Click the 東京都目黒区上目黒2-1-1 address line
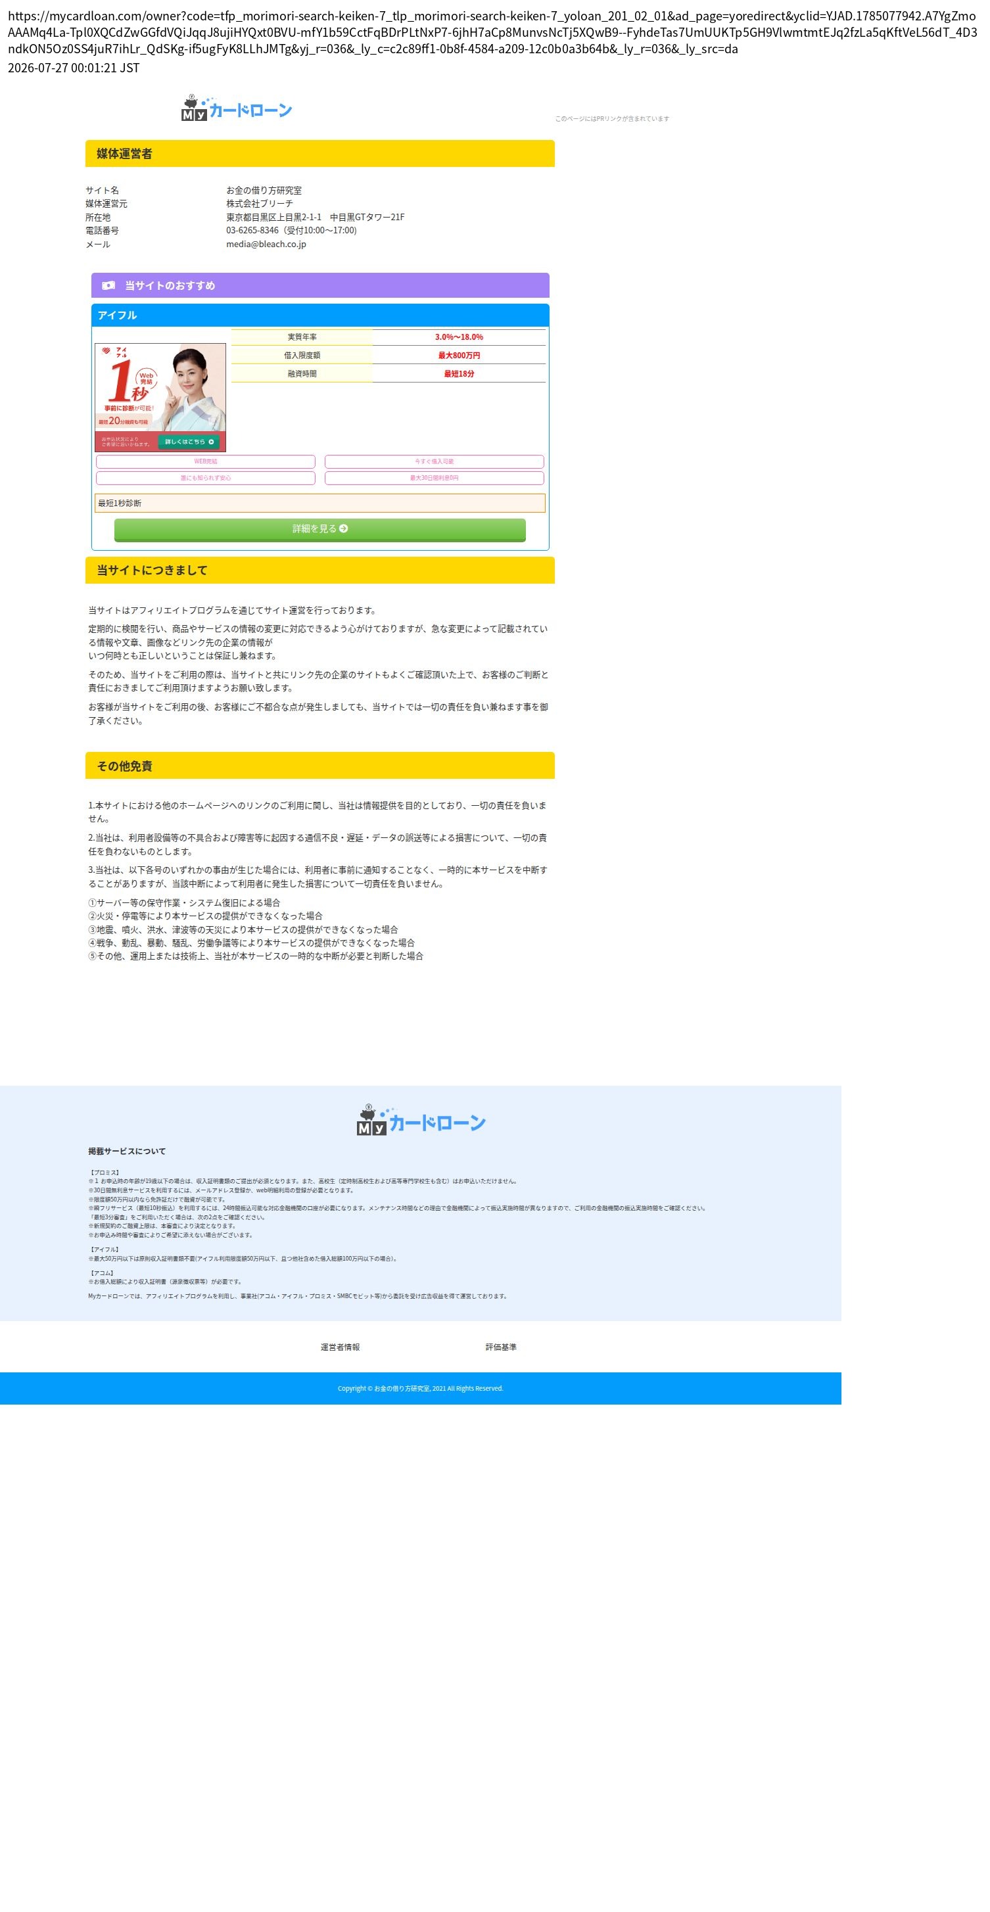 tap(316, 218)
